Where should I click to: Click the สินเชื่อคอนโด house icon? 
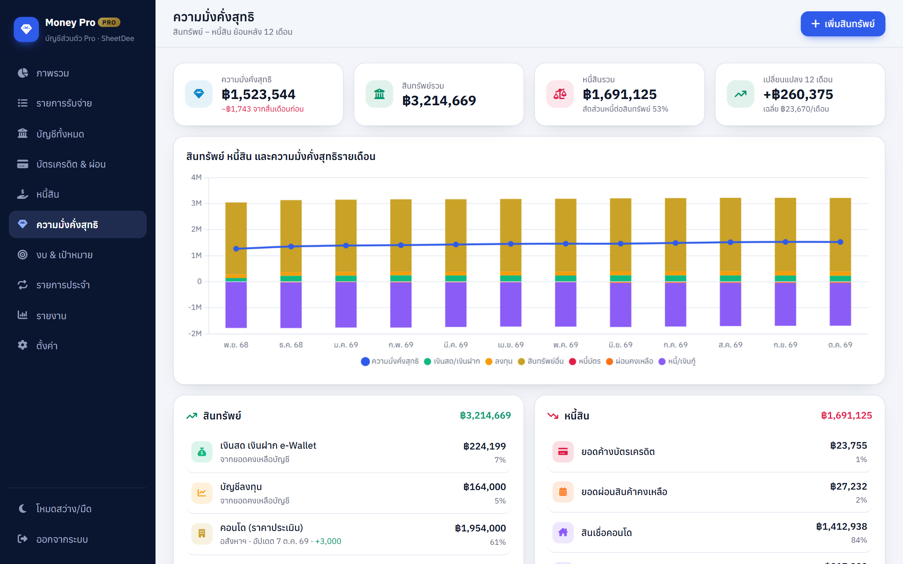(x=563, y=533)
